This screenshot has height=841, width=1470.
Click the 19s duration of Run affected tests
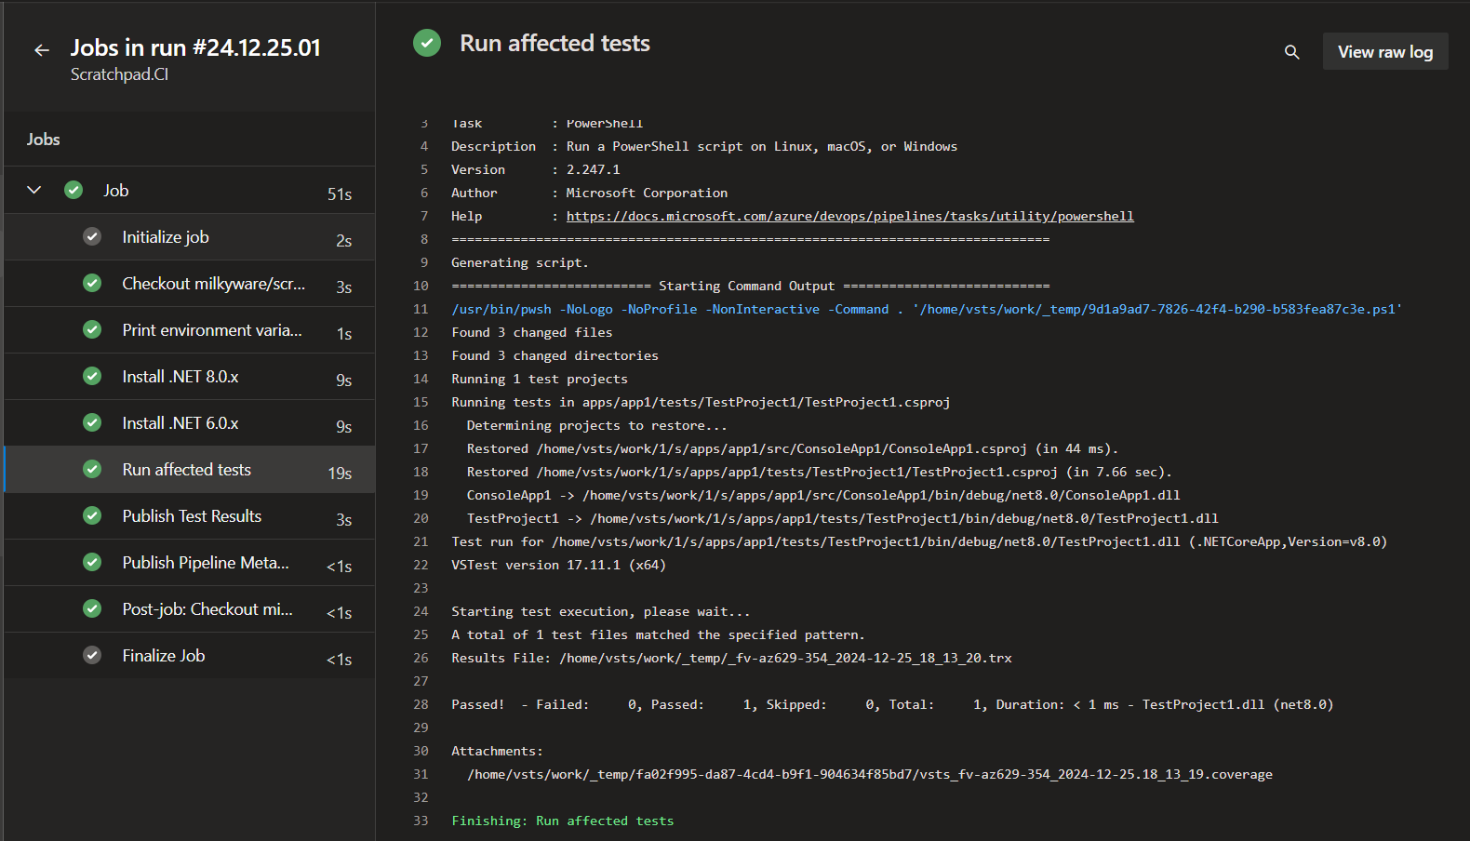[340, 473]
